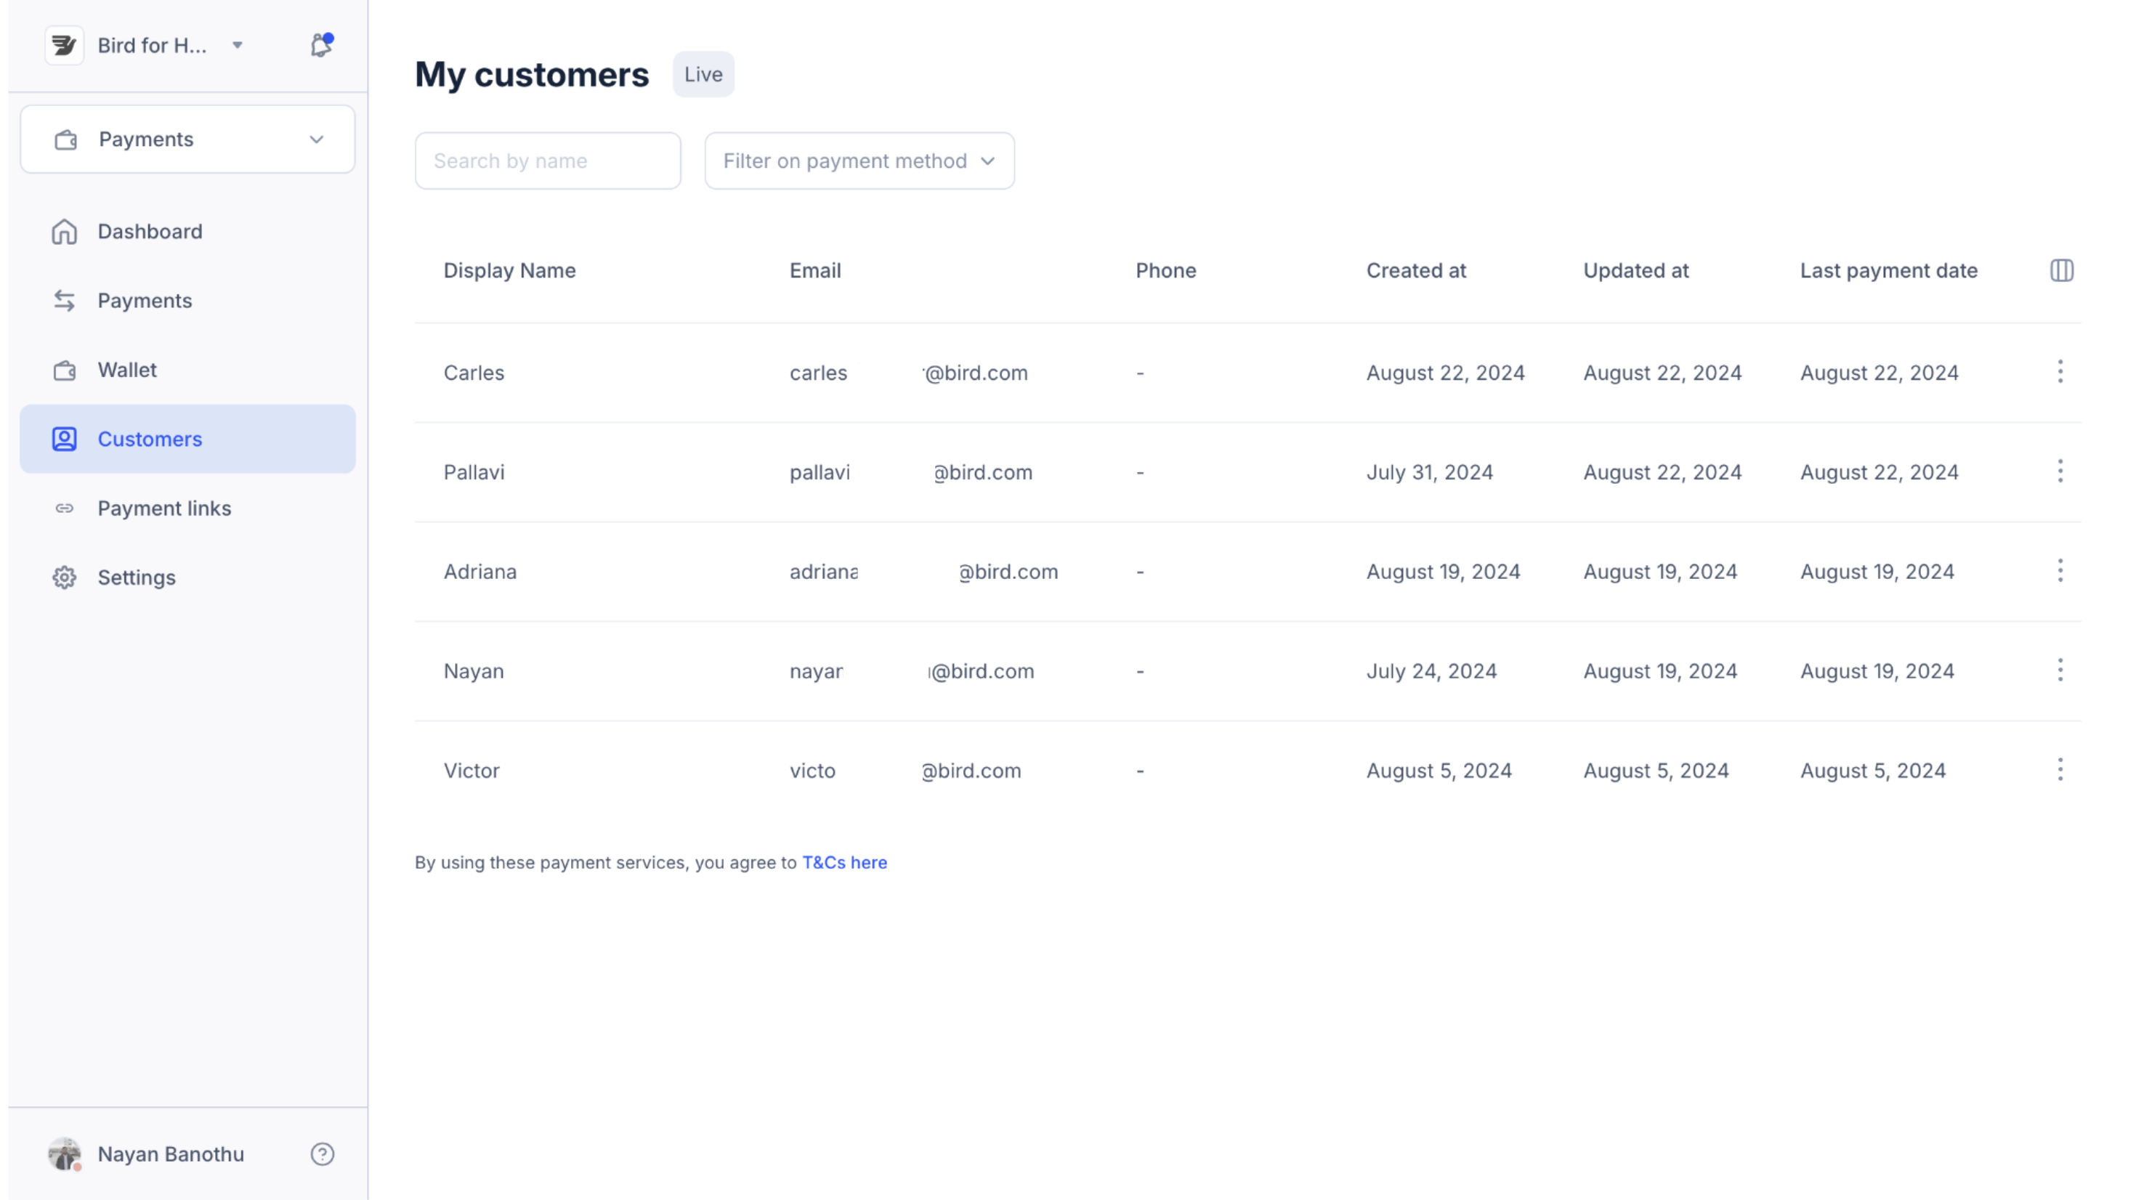
Task: Navigate to Payment links
Action: [164, 508]
